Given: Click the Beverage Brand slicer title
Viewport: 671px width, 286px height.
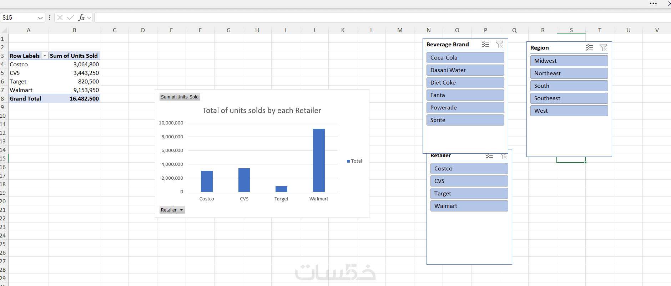Looking at the screenshot, I should coord(448,44).
